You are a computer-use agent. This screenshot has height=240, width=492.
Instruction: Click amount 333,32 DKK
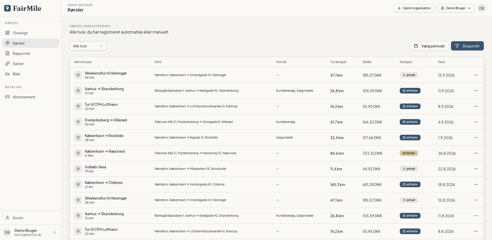(x=372, y=153)
